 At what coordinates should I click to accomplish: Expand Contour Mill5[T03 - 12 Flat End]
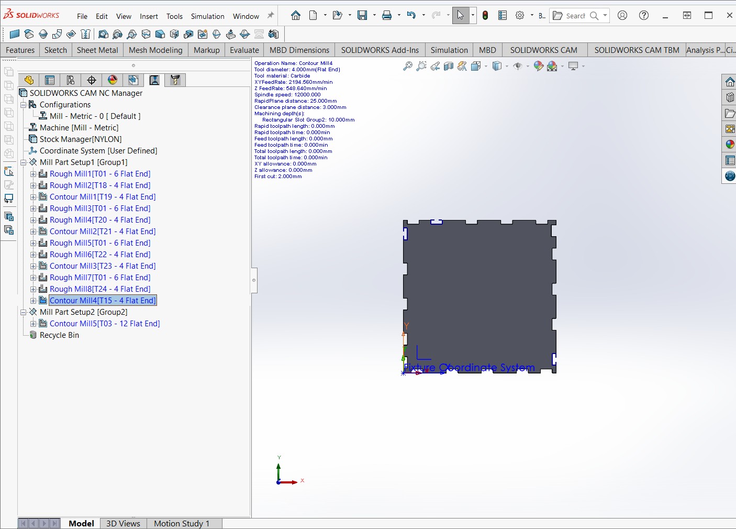tap(33, 324)
